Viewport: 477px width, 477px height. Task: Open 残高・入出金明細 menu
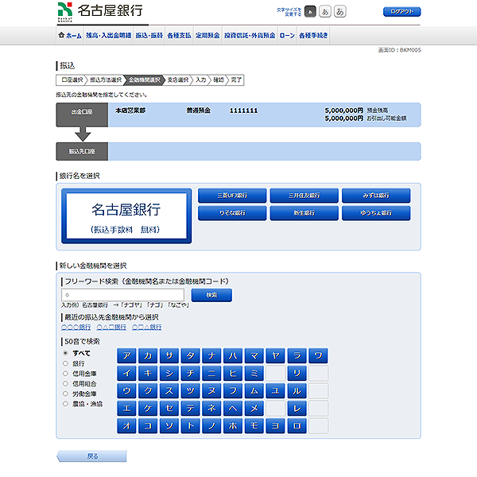coord(108,36)
